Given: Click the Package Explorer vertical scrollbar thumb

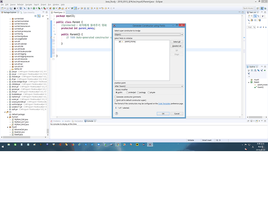Looking at the screenshot, I should 48,131.
